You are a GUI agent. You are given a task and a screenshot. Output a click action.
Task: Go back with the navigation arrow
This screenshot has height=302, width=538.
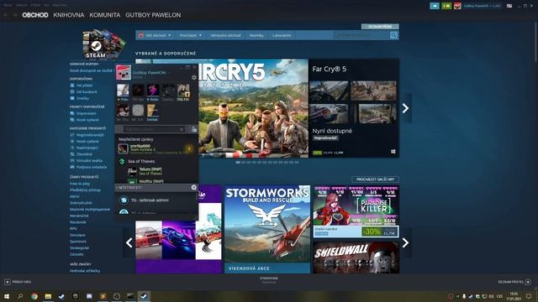coord(6,15)
